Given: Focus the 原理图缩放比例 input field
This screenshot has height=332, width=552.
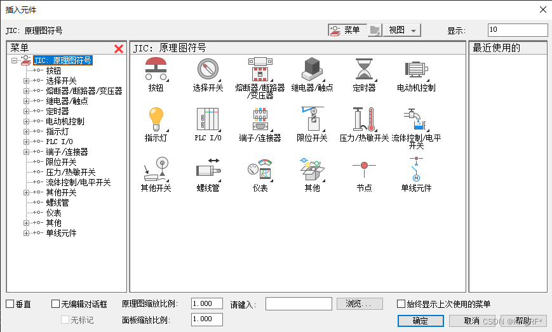Looking at the screenshot, I should tap(207, 304).
